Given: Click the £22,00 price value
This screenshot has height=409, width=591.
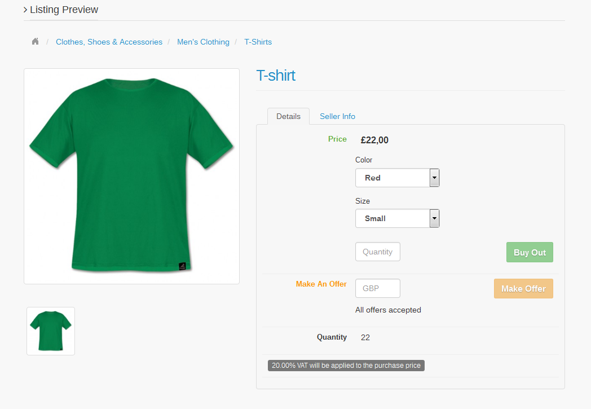Looking at the screenshot, I should click(x=374, y=140).
